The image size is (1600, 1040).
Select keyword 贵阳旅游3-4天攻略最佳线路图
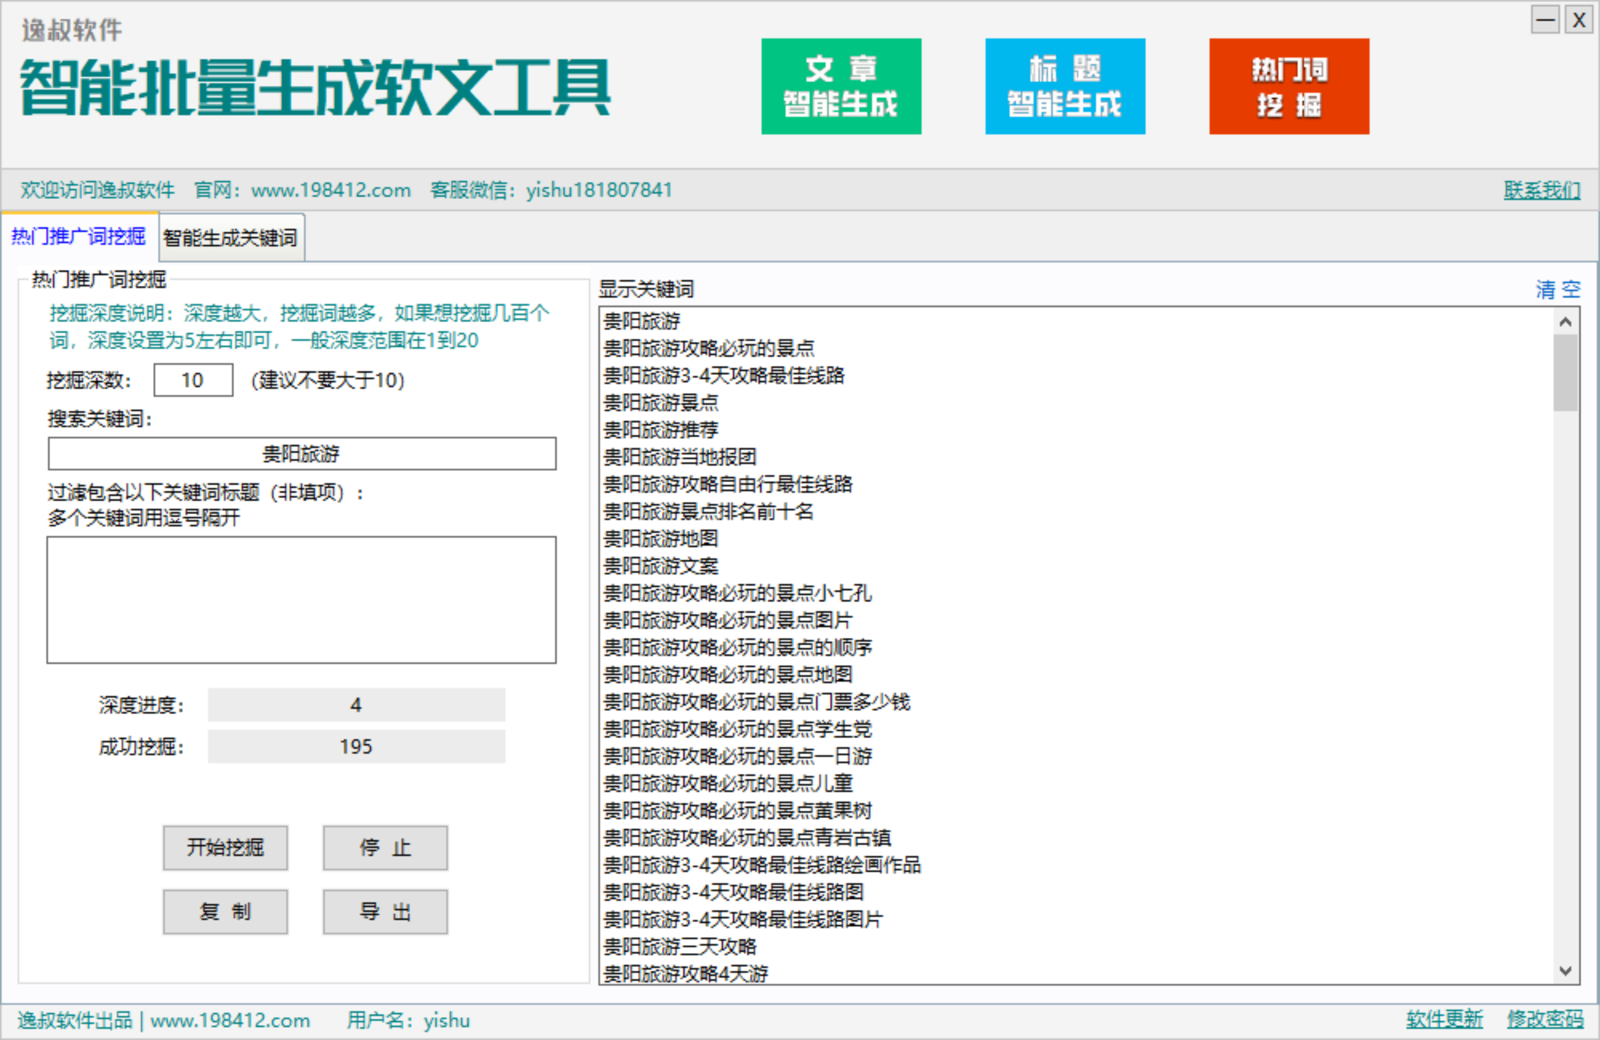coord(733,892)
